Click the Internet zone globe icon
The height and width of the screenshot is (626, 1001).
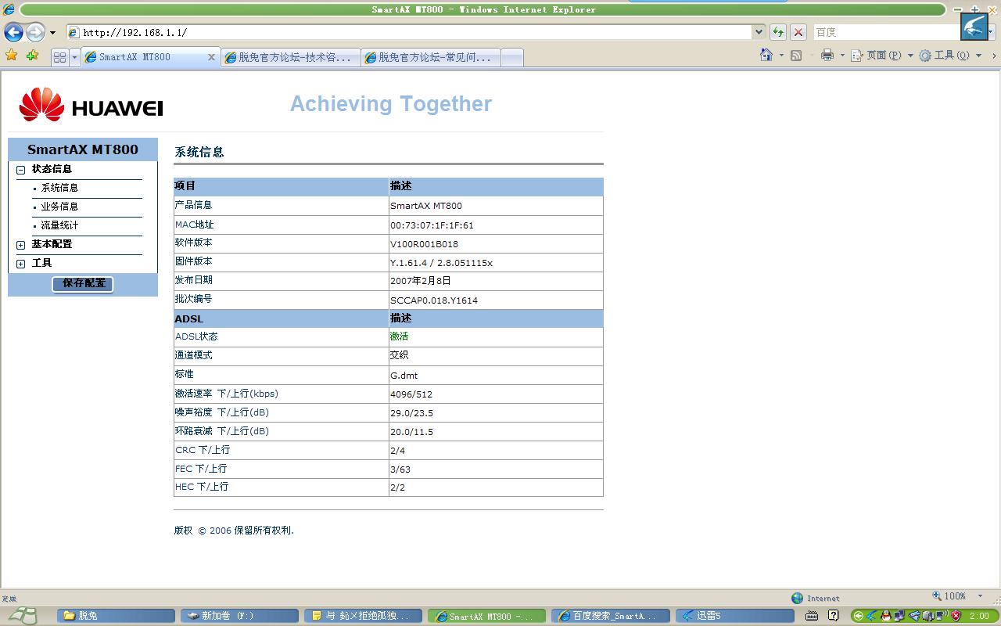coord(797,598)
